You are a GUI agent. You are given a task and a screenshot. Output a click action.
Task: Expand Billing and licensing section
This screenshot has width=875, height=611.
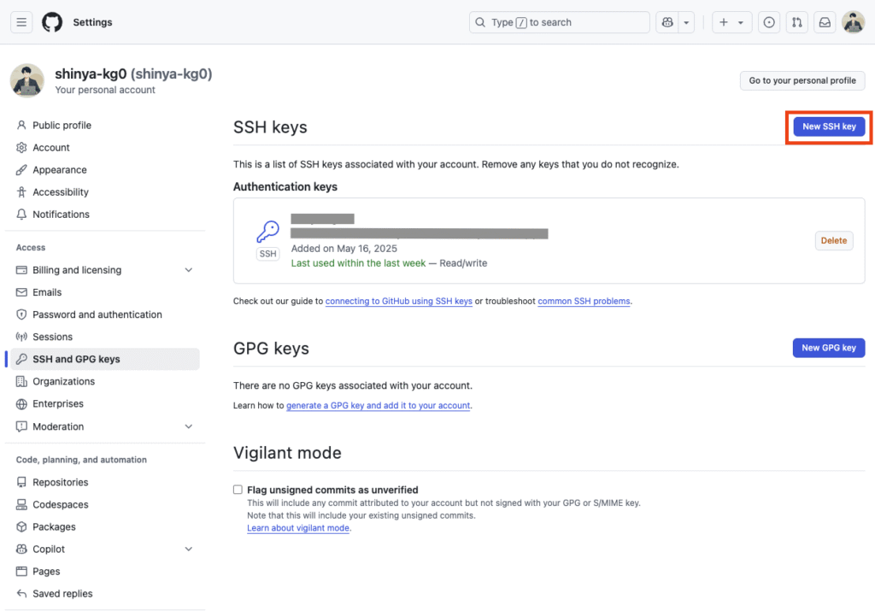(x=189, y=270)
